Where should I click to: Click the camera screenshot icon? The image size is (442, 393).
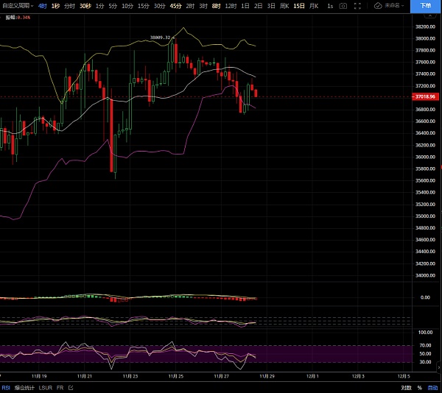point(343,5)
